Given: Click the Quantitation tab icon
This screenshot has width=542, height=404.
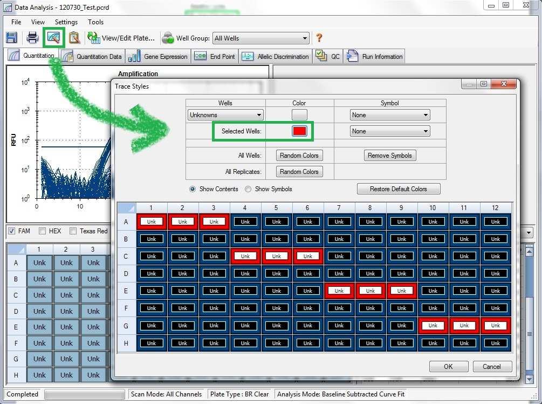Looking at the screenshot, I should point(14,56).
